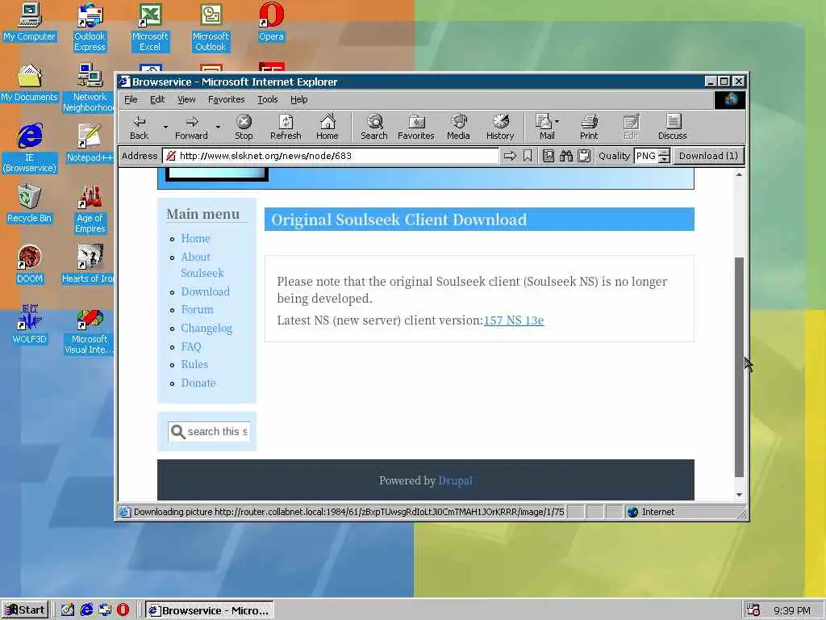
Task: Click the vertical scrollbar thumb
Action: click(739, 367)
